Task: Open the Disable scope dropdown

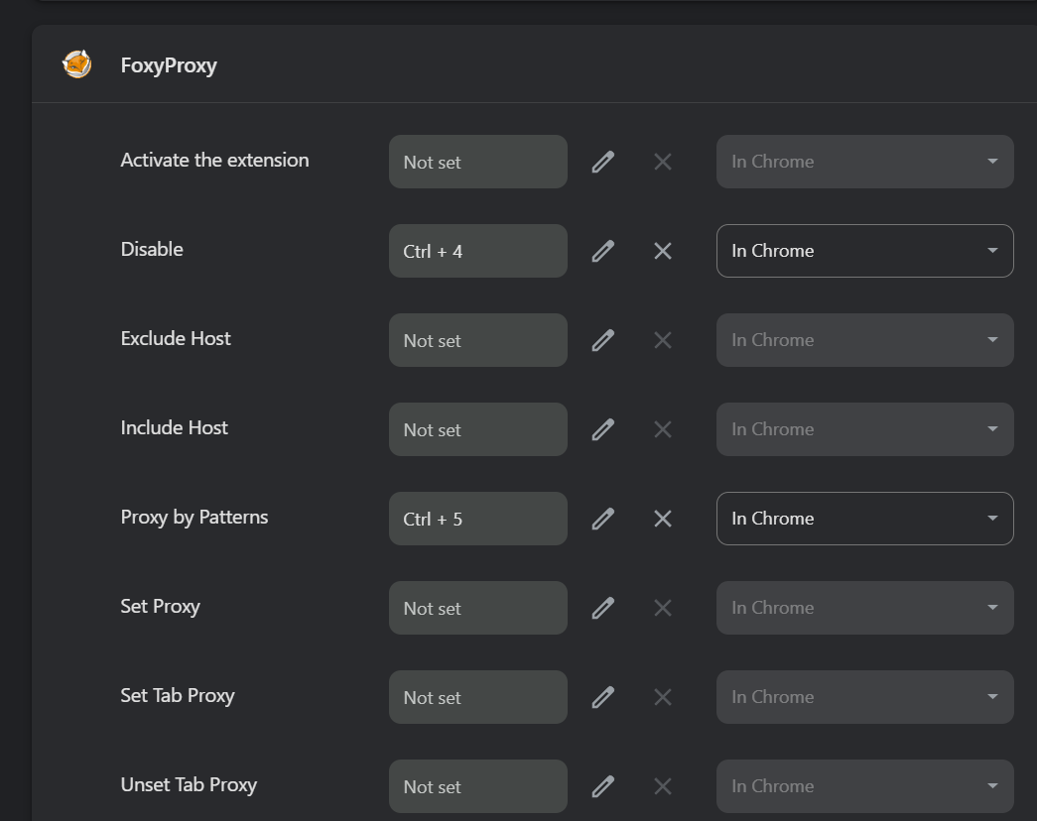Action: pos(864,251)
